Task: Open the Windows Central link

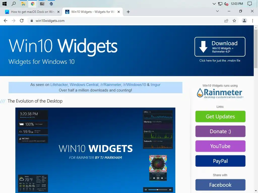Action: [84, 85]
